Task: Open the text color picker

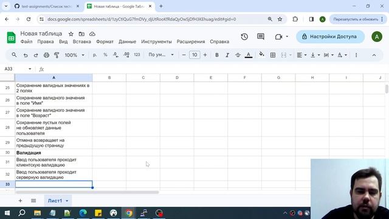Action: pos(249,55)
